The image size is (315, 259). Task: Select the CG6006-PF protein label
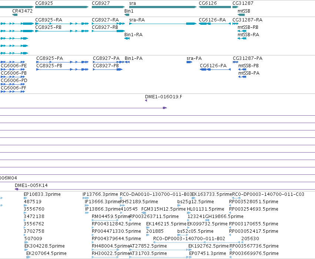tap(13, 88)
